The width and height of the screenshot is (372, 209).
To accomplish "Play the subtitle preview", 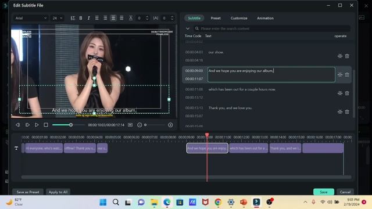I will click(x=37, y=125).
